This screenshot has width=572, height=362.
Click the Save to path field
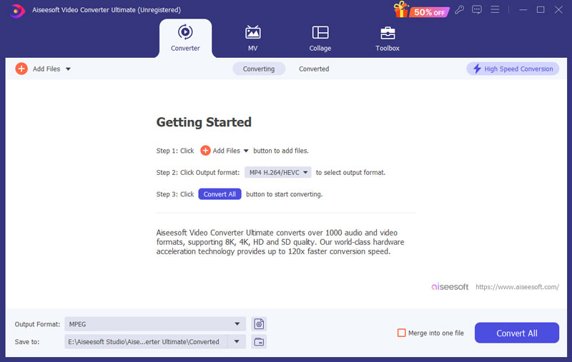[147, 341]
